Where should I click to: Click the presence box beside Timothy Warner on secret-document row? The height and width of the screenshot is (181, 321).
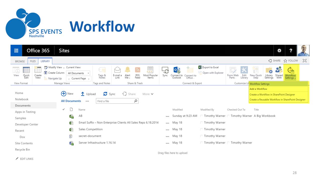[202, 136]
